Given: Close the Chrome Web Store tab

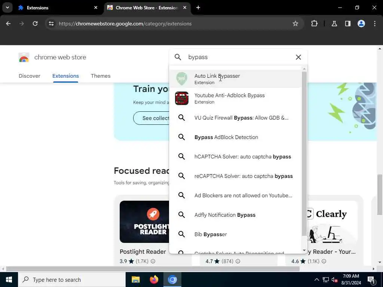Looking at the screenshot, I should (x=185, y=7).
